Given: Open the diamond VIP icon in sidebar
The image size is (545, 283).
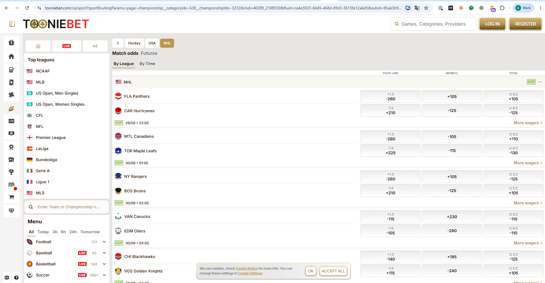Looking at the screenshot, I should (11, 211).
